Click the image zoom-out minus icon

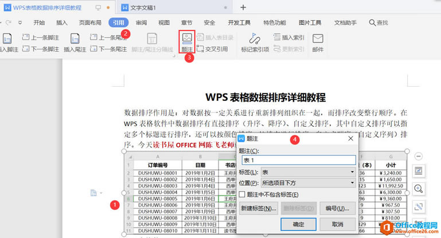418,156
